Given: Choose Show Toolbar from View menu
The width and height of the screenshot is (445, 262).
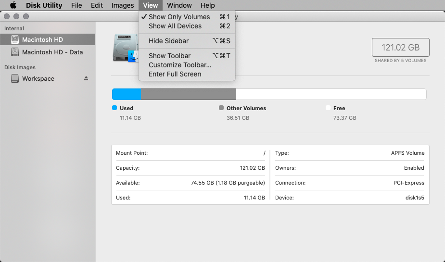Looking at the screenshot, I should (187, 56).
